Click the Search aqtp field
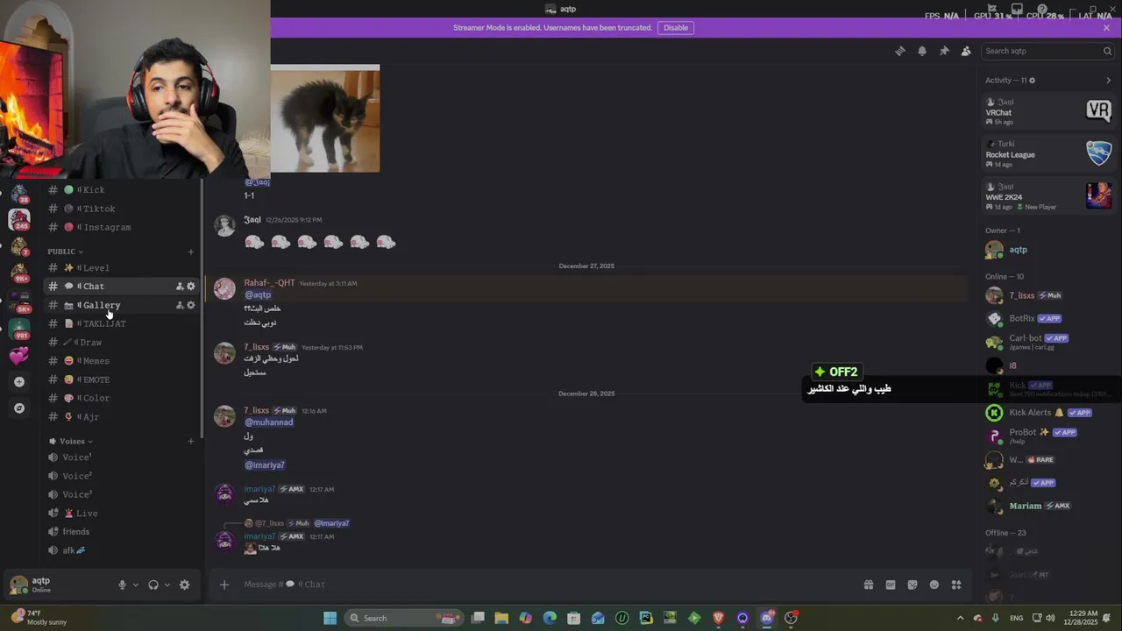Screen dimensions: 1122x631 [x=1047, y=51]
